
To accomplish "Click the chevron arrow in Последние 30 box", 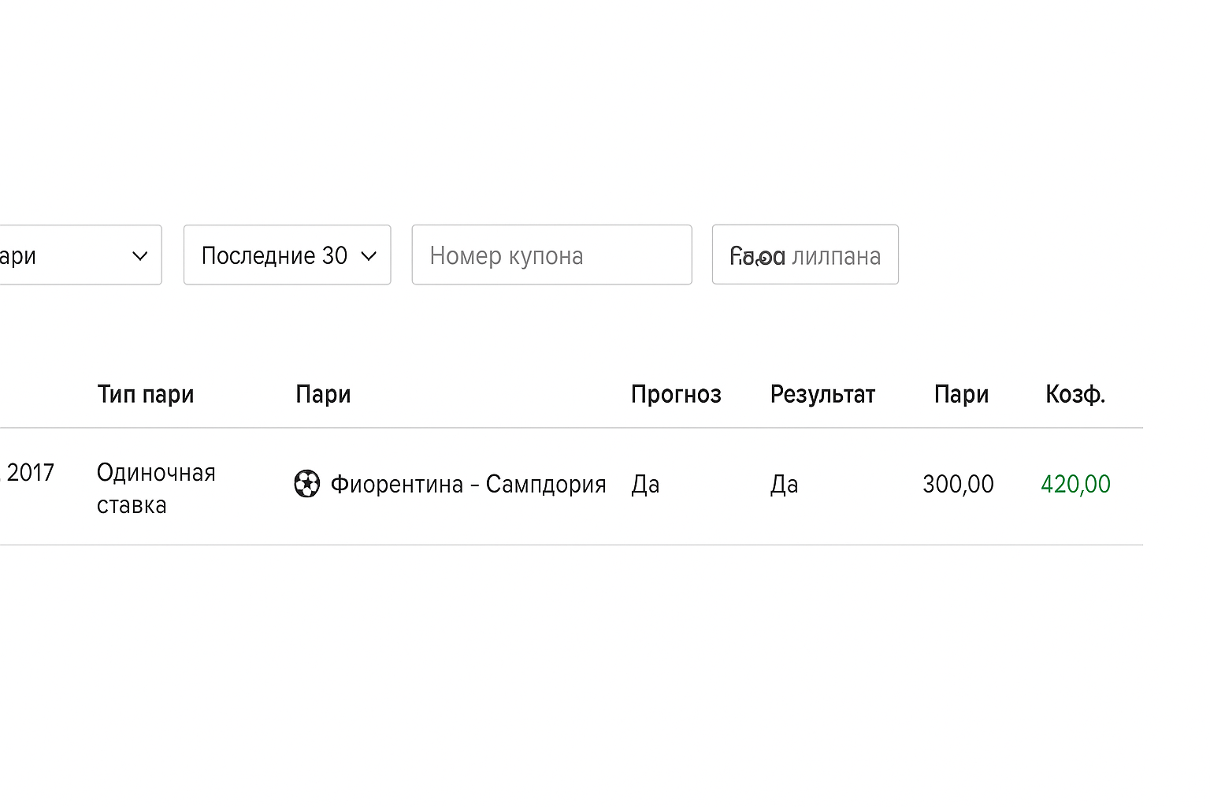I will [369, 256].
